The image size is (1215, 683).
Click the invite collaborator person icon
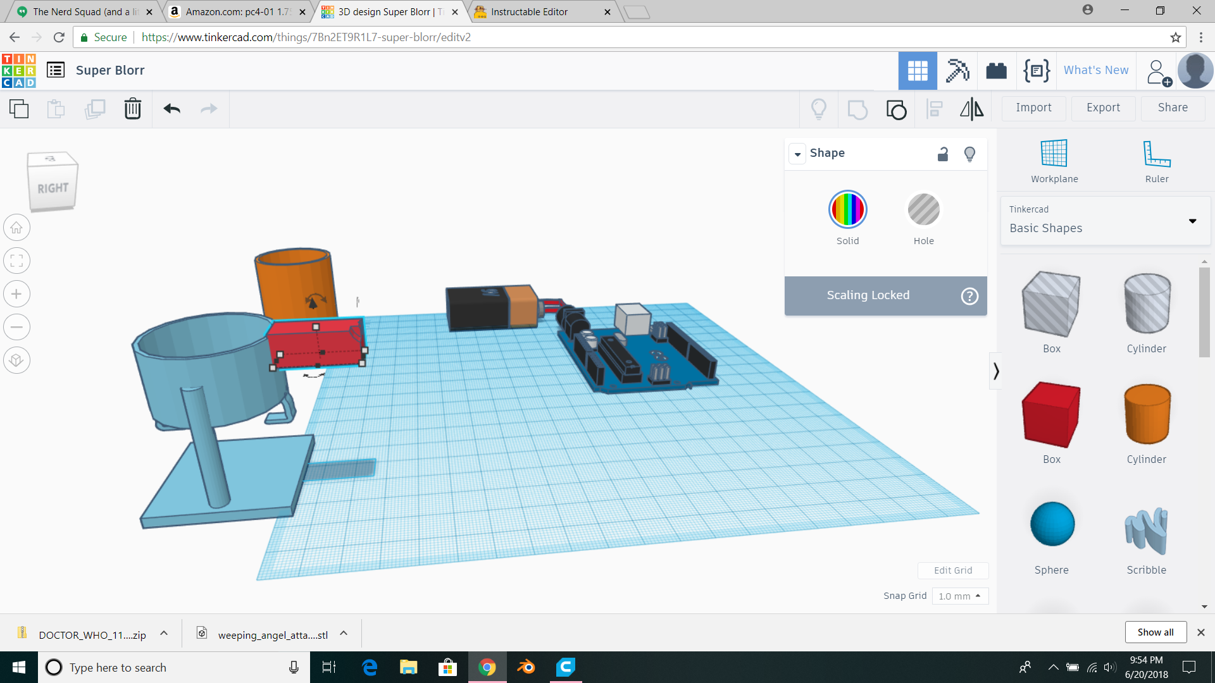click(1159, 72)
